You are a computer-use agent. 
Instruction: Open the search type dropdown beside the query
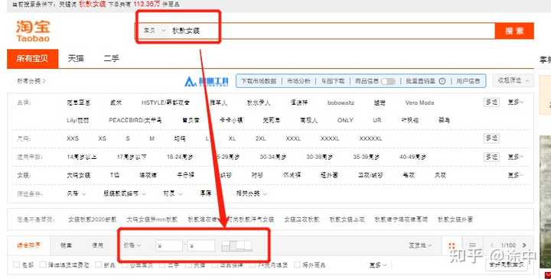(x=155, y=31)
